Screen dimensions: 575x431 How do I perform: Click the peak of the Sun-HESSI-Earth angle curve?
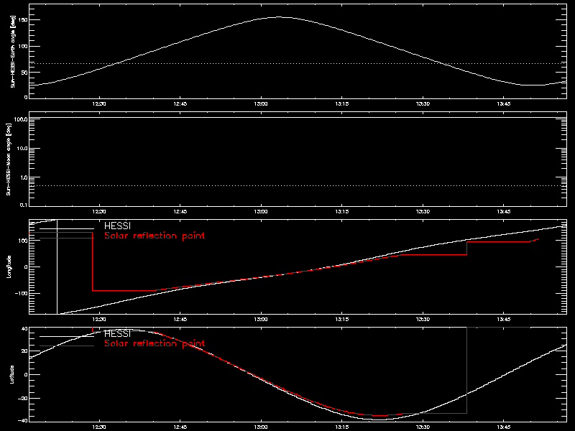279,17
